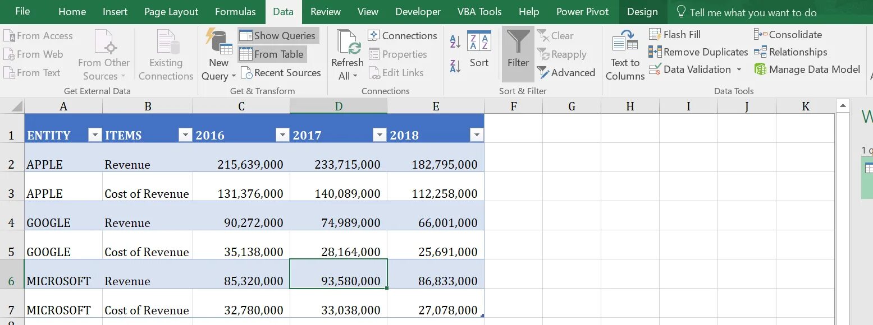Click Remove Duplicates
873x325 pixels.
point(698,52)
